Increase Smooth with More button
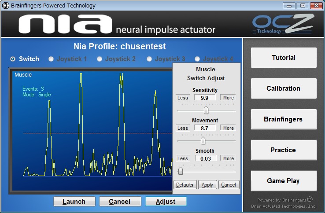The image size is (325, 213). (x=228, y=158)
